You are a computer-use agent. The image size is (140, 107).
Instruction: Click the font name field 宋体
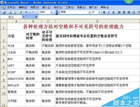74,12
